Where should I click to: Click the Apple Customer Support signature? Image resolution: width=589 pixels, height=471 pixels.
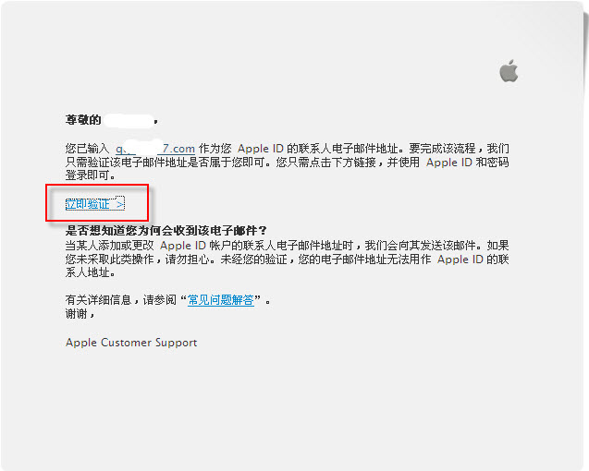pos(131,343)
